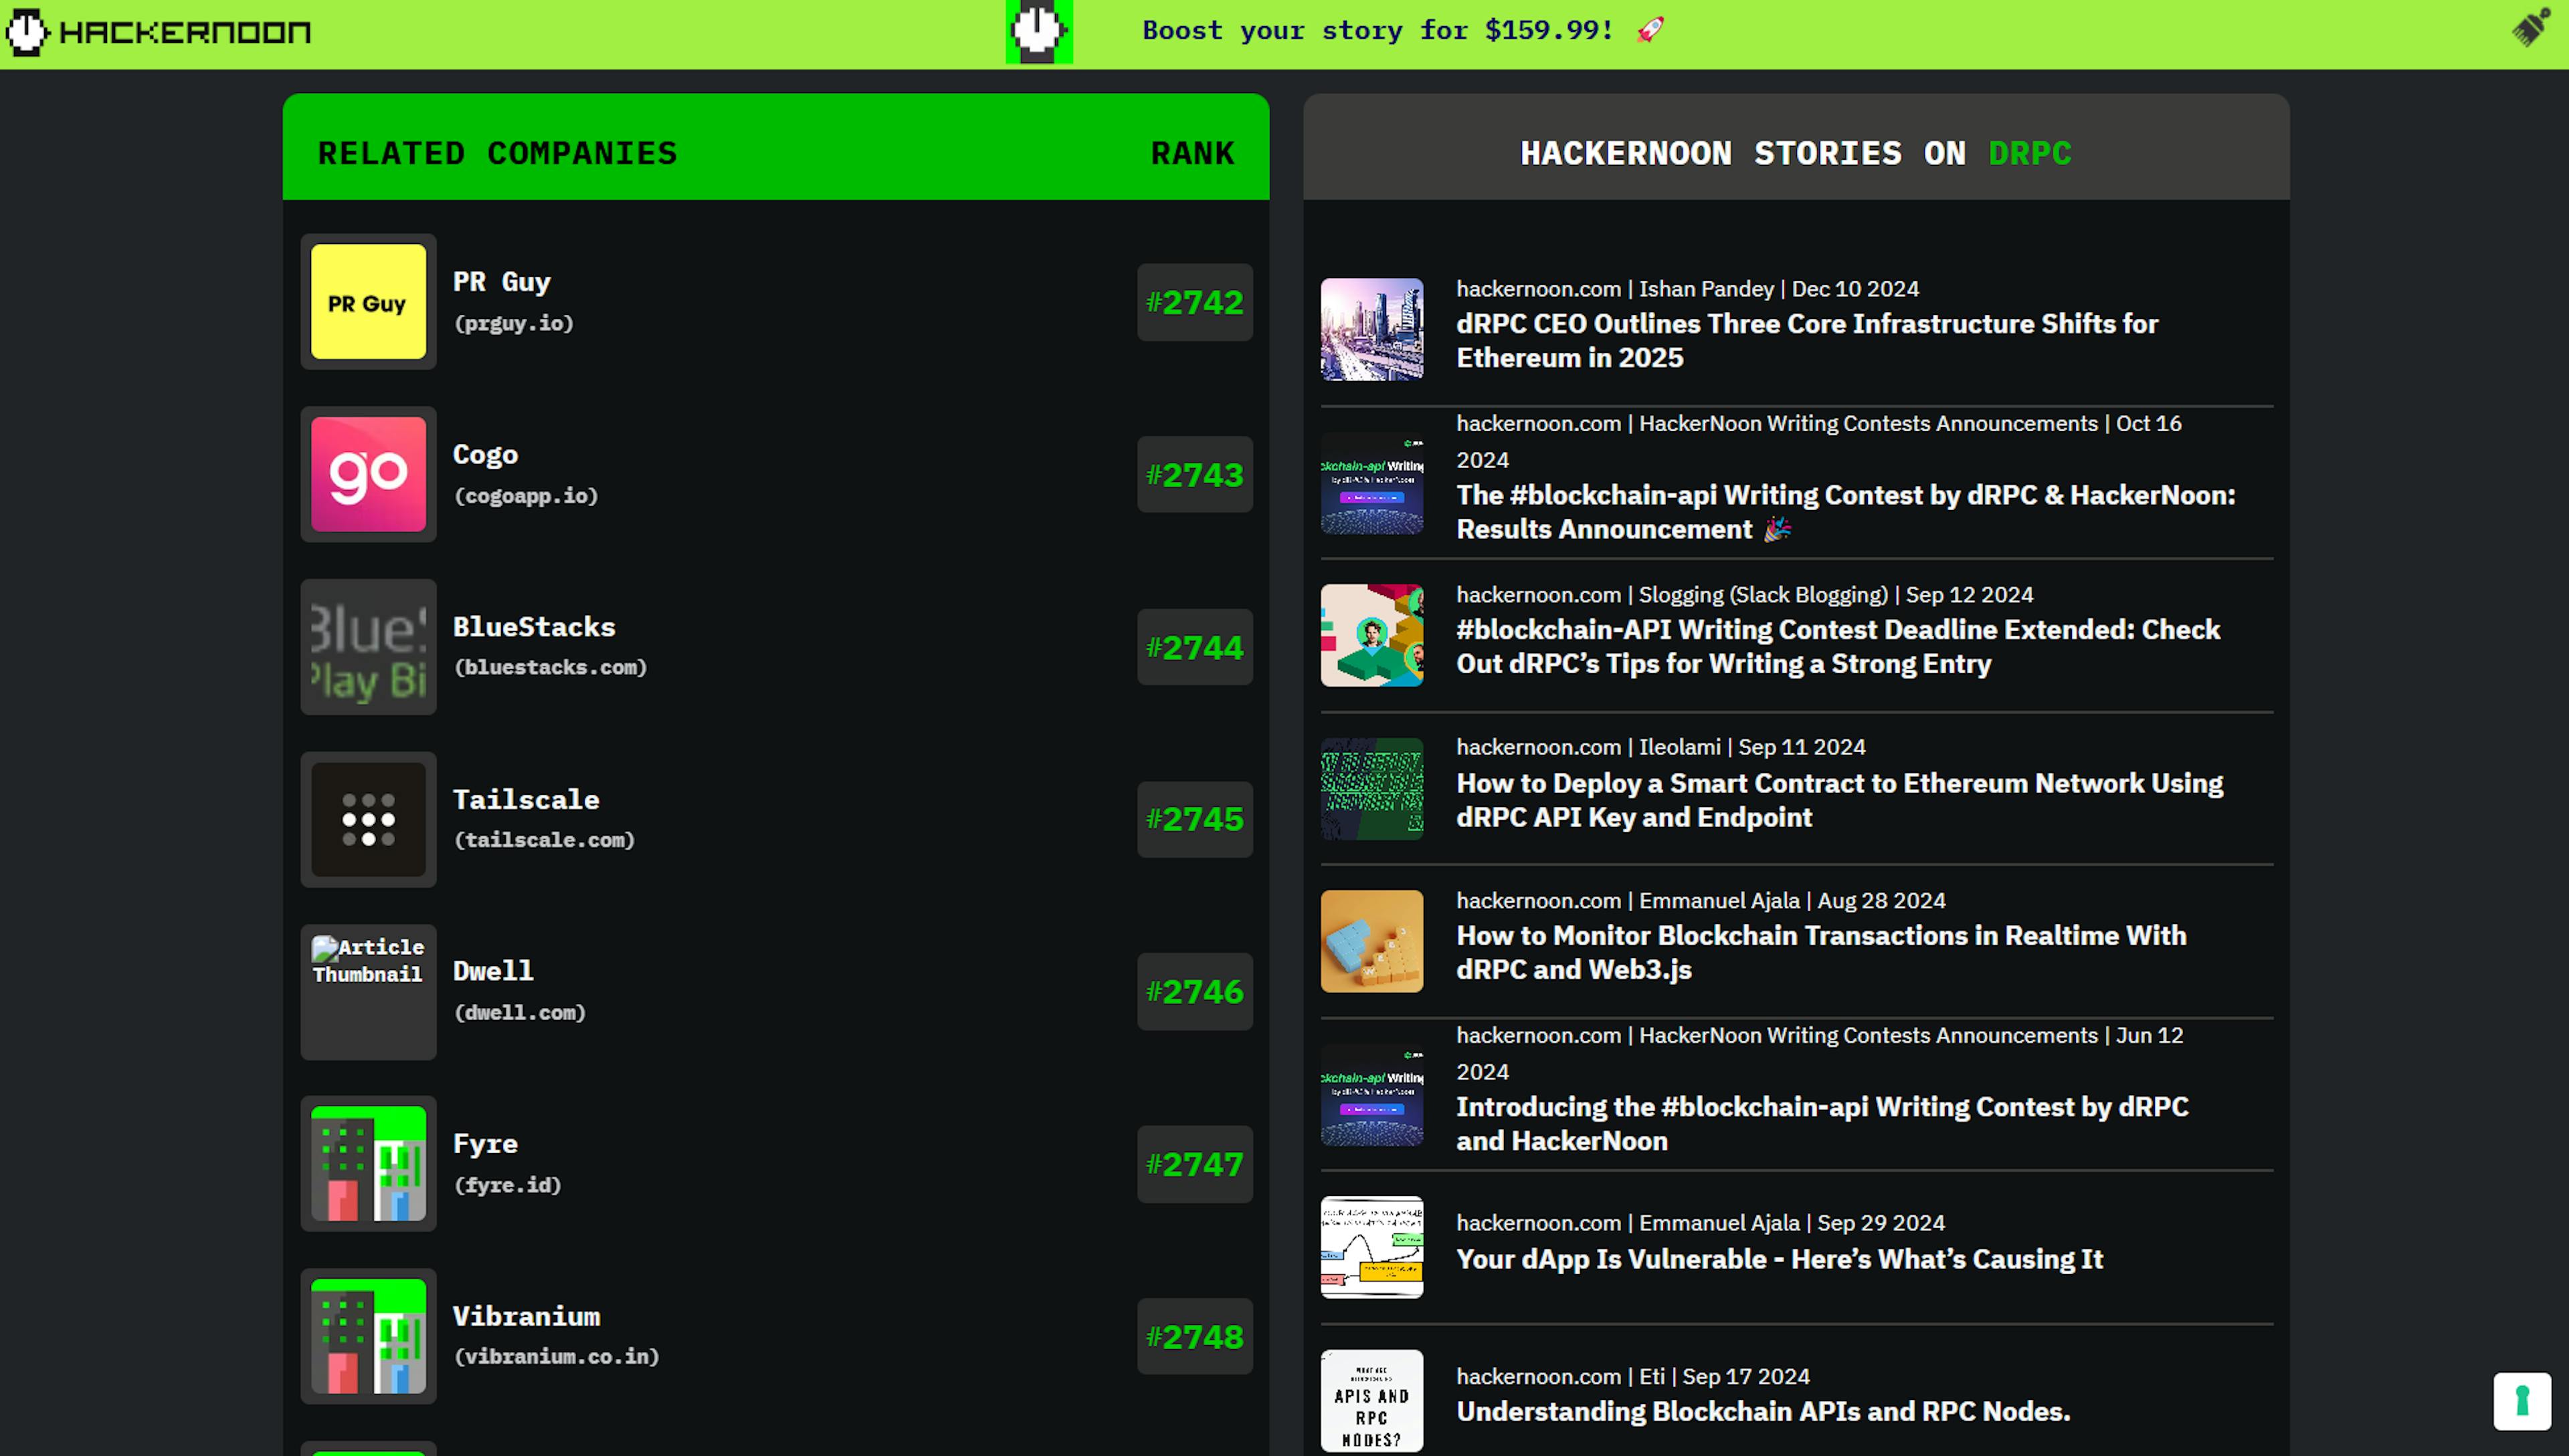The image size is (2569, 1456).
Task: Click the Tailscale dotted logo
Action: coord(368,819)
